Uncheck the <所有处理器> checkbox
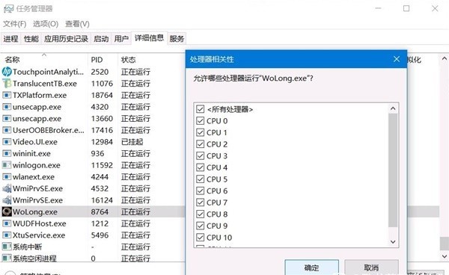This screenshot has width=449, height=275. click(x=200, y=109)
